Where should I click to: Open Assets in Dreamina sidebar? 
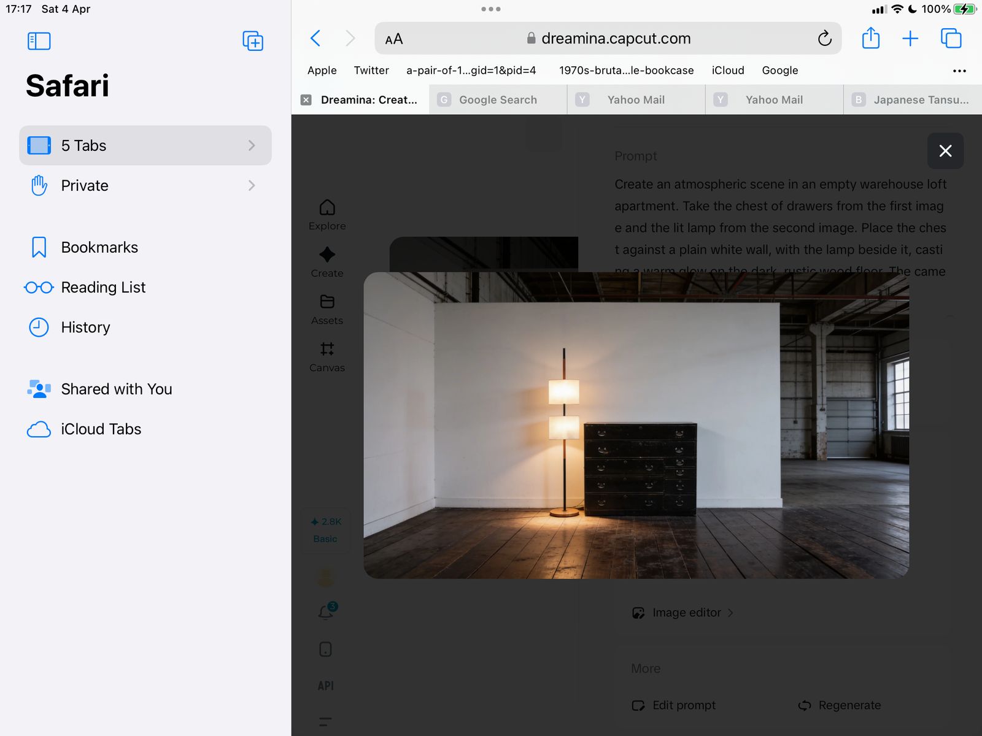point(327,309)
